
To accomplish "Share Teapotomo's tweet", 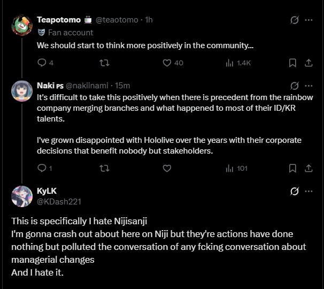I will (x=308, y=63).
